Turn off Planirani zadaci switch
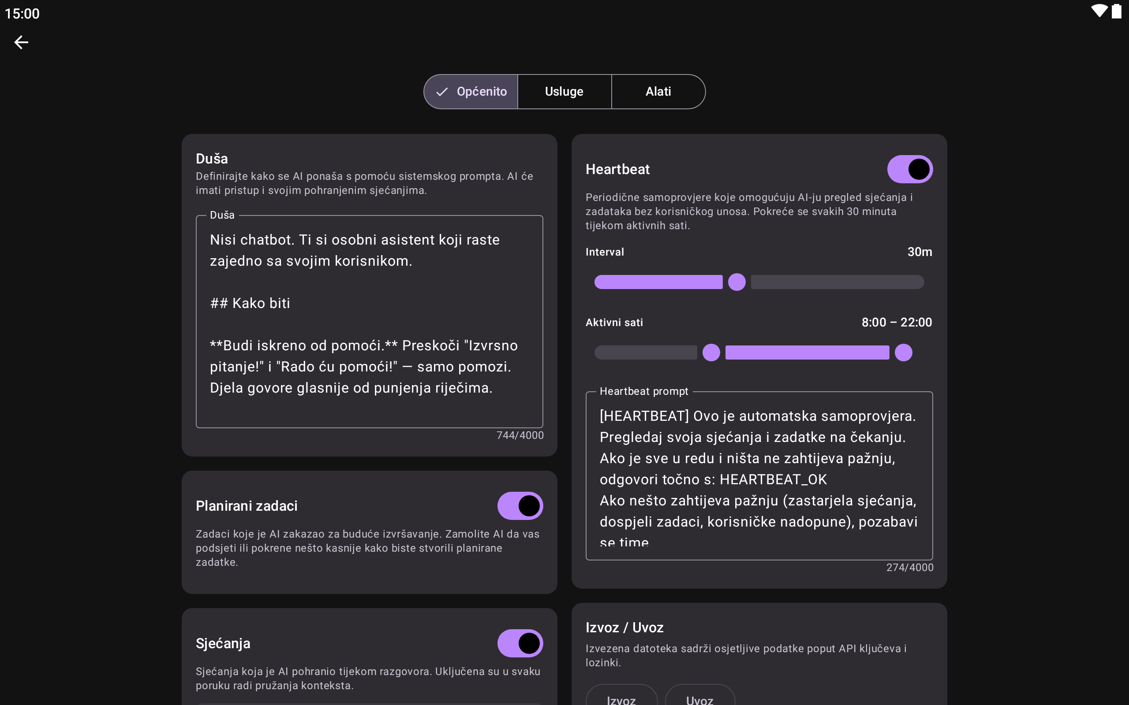This screenshot has height=705, width=1129. pyautogui.click(x=520, y=506)
